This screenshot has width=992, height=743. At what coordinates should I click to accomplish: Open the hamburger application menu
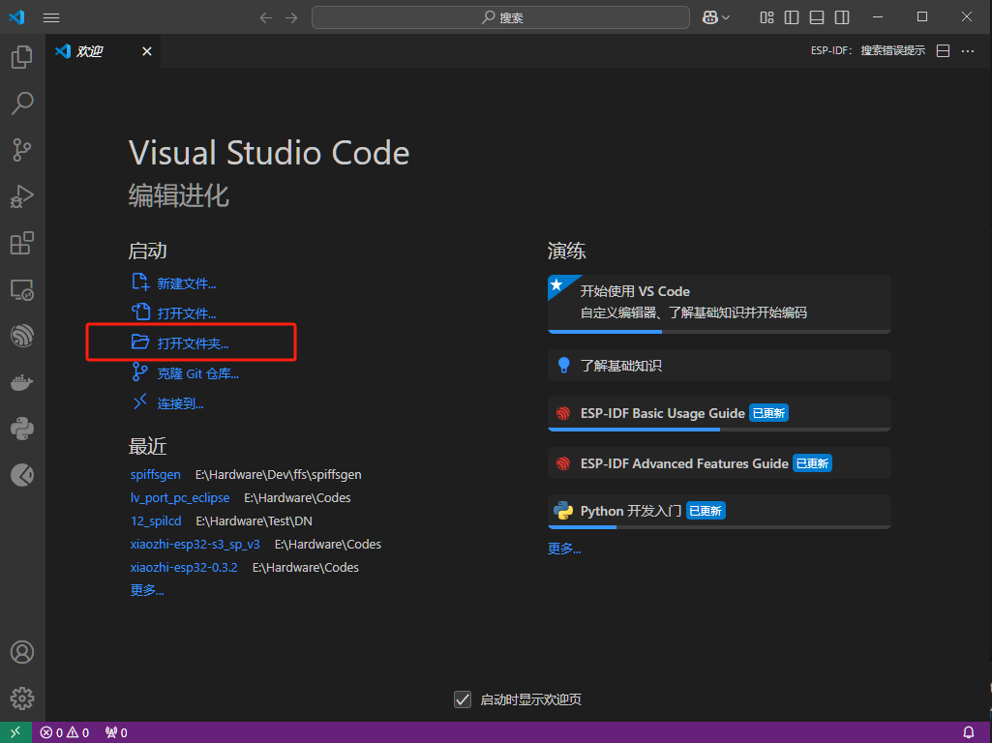[51, 17]
